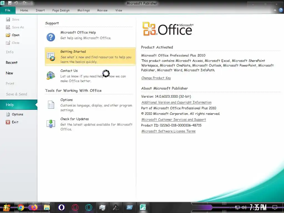This screenshot has width=284, height=213.
Task: Open the teal Opera browser taskbar icon
Action: [x=89, y=207]
